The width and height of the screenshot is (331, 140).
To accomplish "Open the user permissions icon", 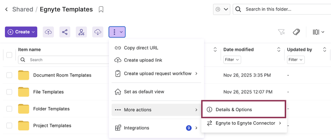I will (x=81, y=32).
